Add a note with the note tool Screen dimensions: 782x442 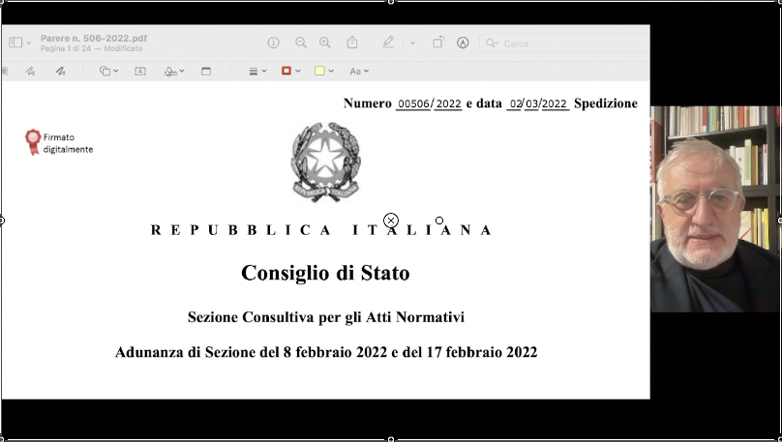tap(206, 71)
